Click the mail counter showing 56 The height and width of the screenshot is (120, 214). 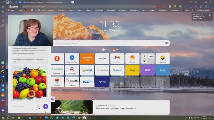click(115, 50)
